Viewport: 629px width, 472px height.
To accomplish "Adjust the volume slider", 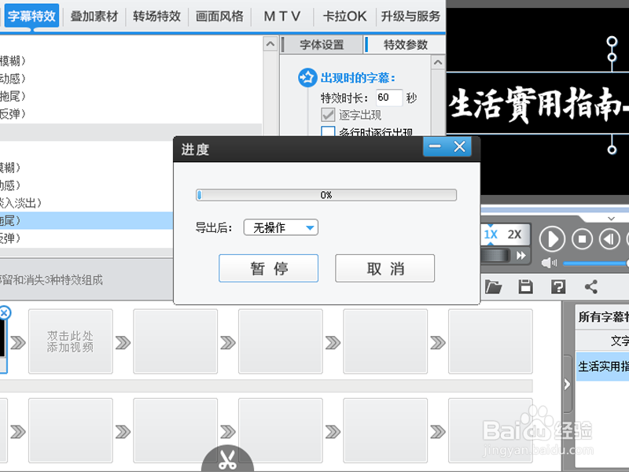I will [x=596, y=264].
